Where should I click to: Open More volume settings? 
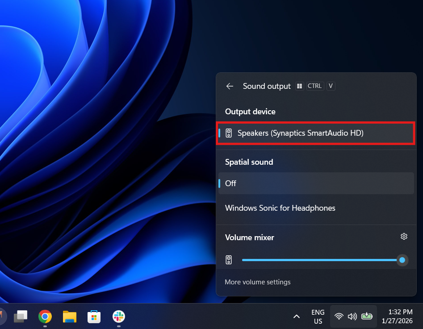tap(257, 282)
